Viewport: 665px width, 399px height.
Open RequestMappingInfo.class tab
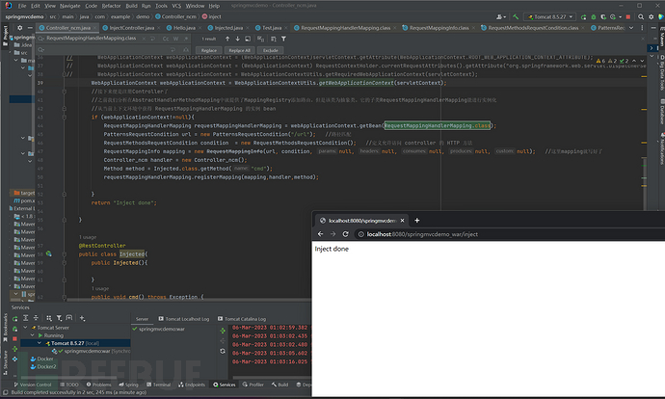439,28
